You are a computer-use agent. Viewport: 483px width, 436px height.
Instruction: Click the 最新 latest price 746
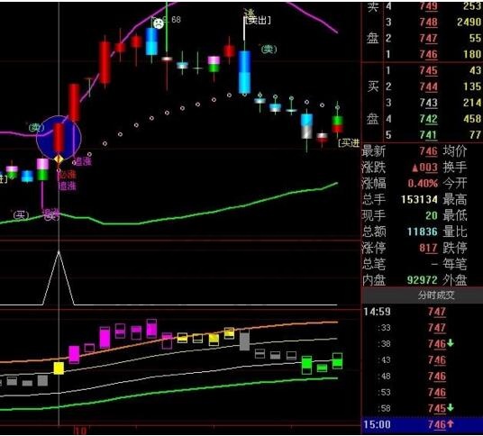point(428,151)
